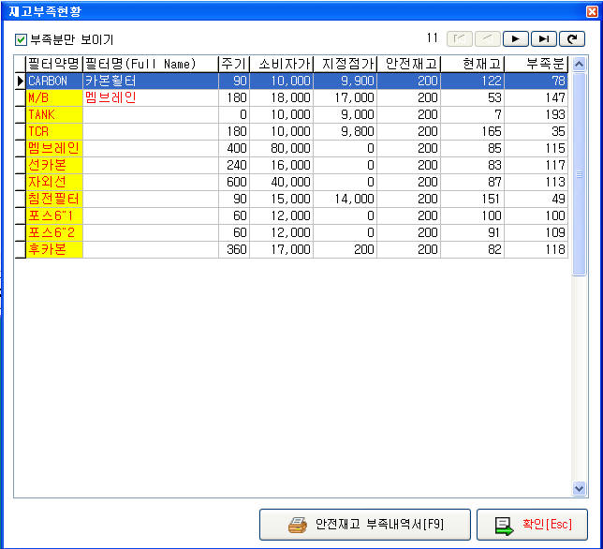Click 360 cycle value in 후카본 row
This screenshot has height=549, width=603.
(234, 250)
